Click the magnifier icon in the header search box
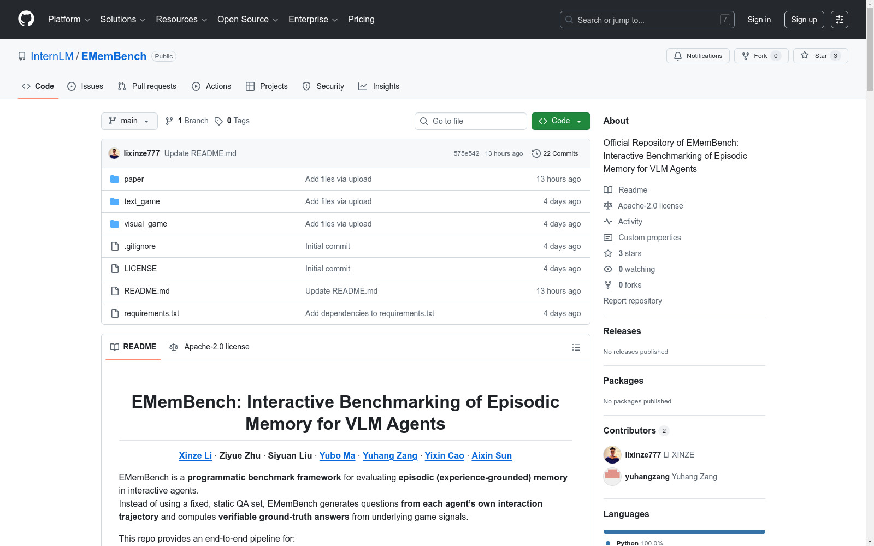Screen dimensions: 874x546 [569, 20]
